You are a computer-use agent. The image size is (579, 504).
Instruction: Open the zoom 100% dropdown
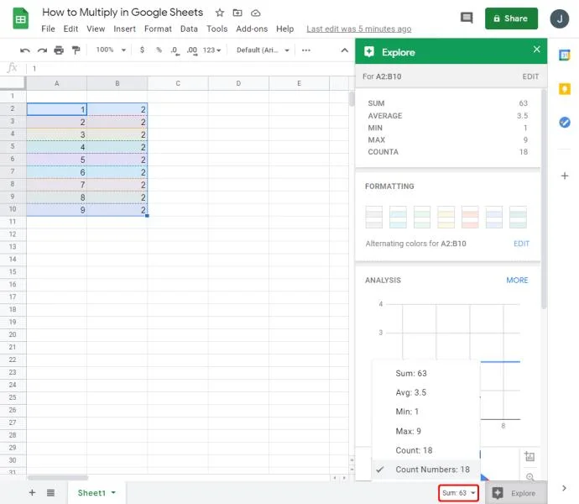pyautogui.click(x=111, y=50)
